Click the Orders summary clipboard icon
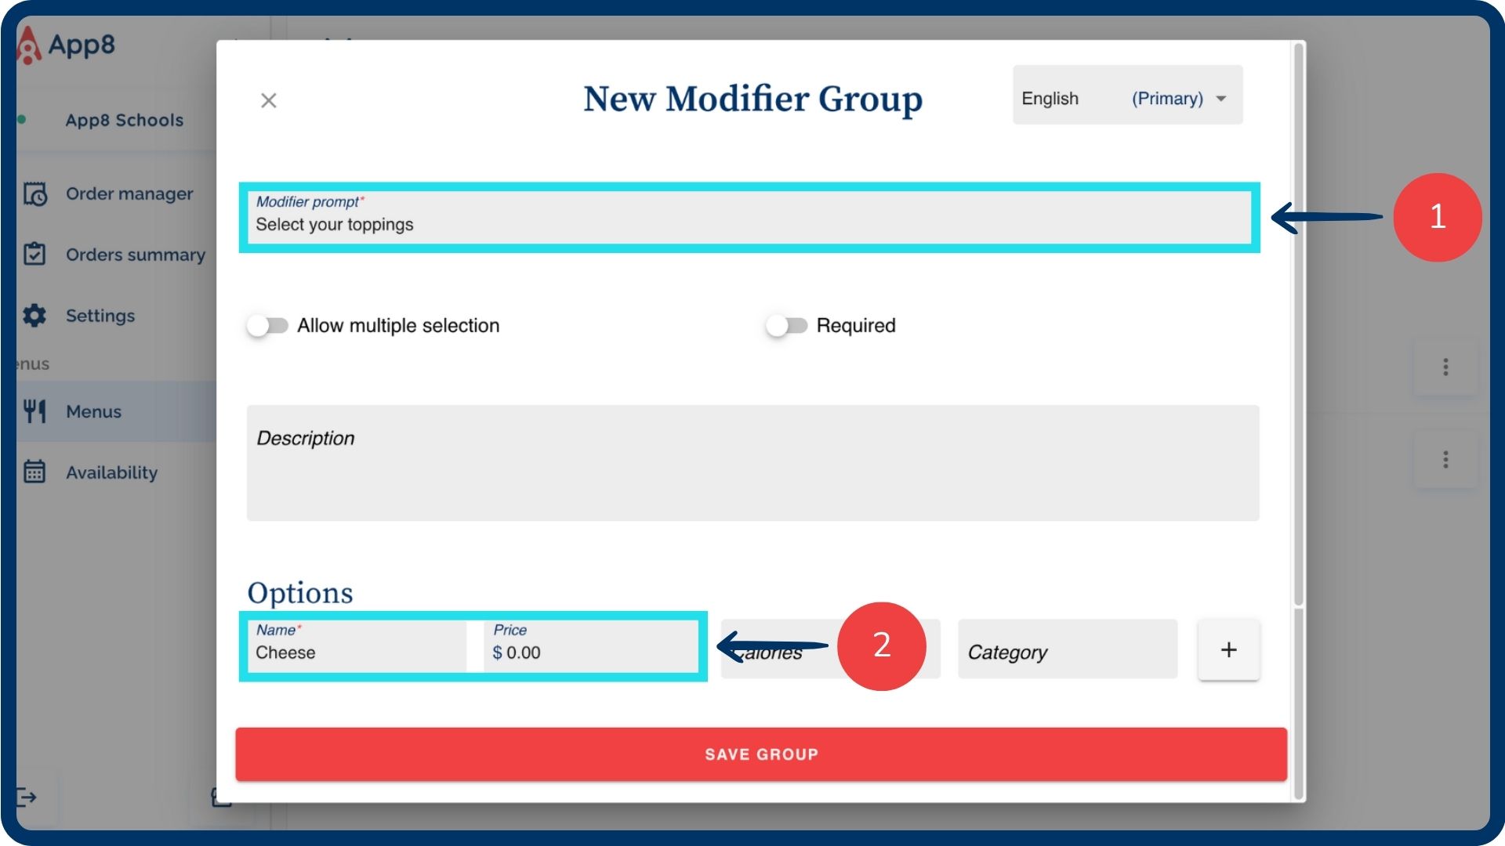The image size is (1505, 846). pos(34,255)
